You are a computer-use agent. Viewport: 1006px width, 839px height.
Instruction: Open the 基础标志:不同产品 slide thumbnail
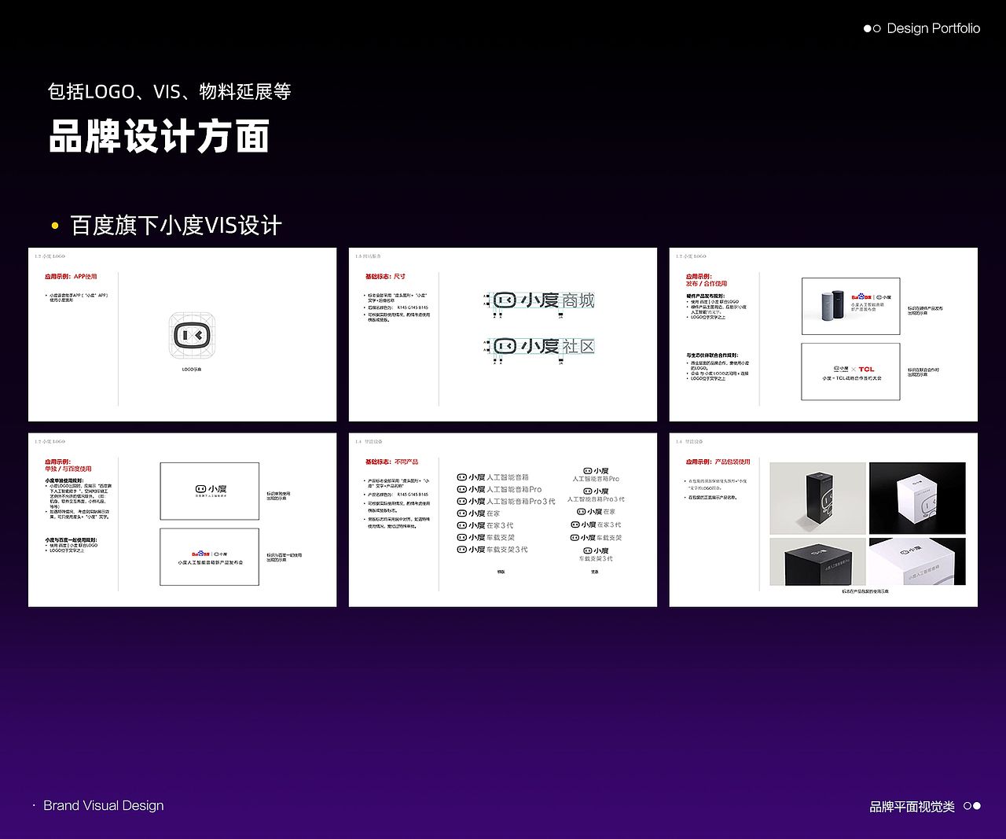point(503,520)
